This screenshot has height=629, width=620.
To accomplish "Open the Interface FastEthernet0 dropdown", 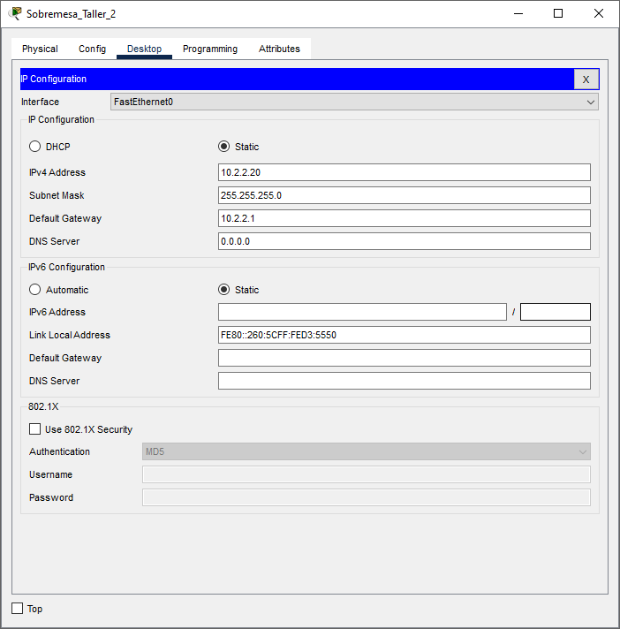I will (354, 102).
